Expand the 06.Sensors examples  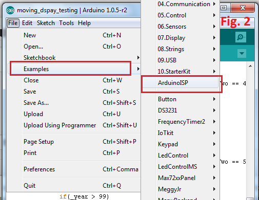tap(181, 27)
